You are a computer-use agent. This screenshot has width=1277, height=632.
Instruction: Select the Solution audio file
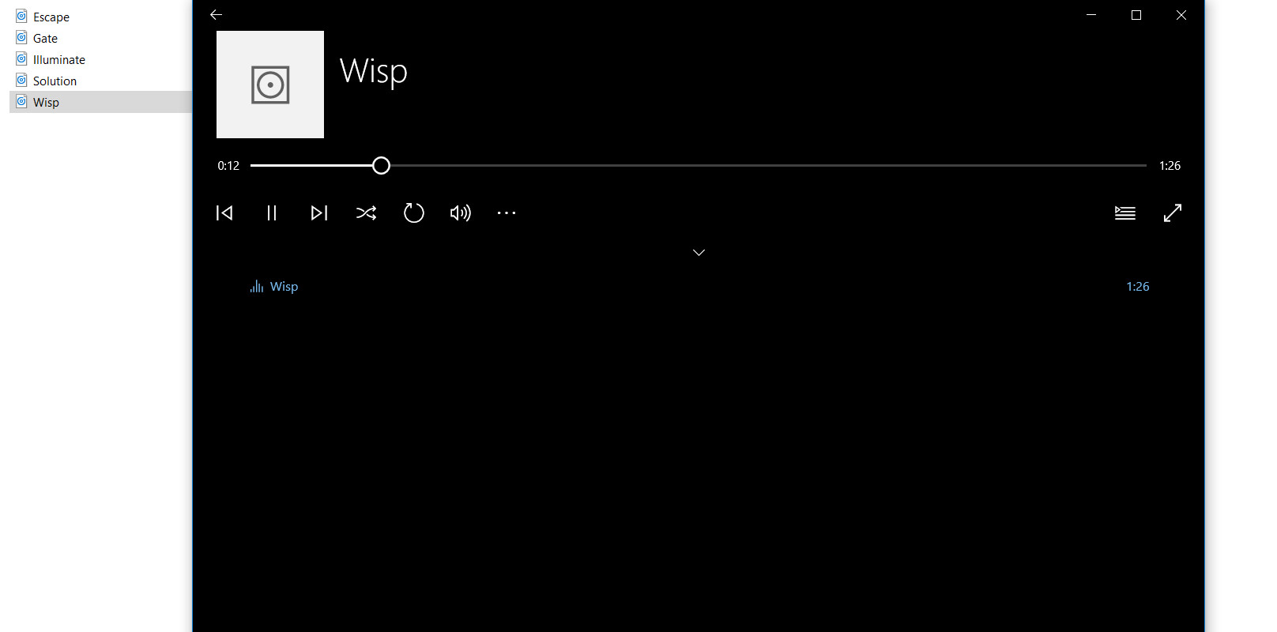(x=55, y=81)
